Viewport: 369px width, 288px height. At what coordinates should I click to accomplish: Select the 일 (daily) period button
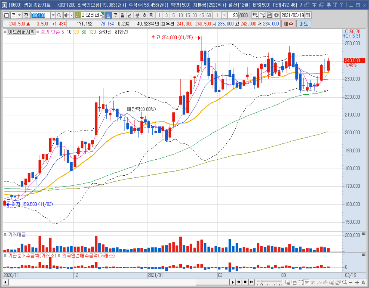point(108,15)
